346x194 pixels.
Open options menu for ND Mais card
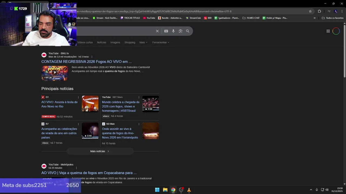tap(139, 124)
